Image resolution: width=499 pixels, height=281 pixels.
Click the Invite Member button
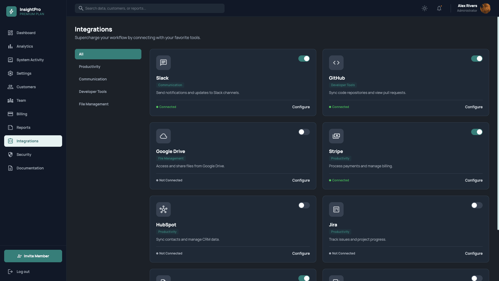[x=33, y=256]
